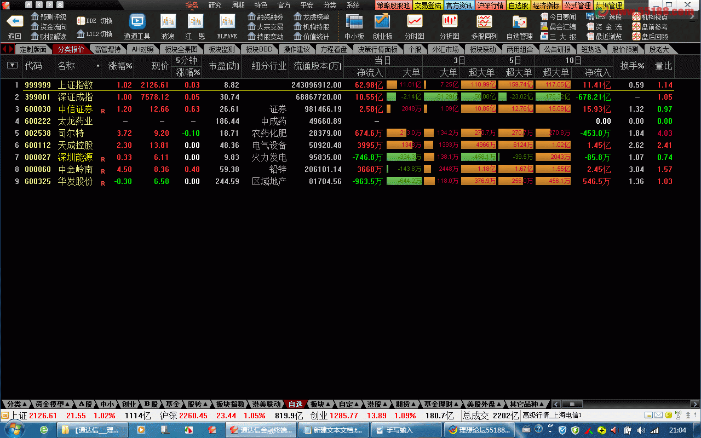
Task: Open 盘后回顾 in the toolbar
Action: (650, 37)
